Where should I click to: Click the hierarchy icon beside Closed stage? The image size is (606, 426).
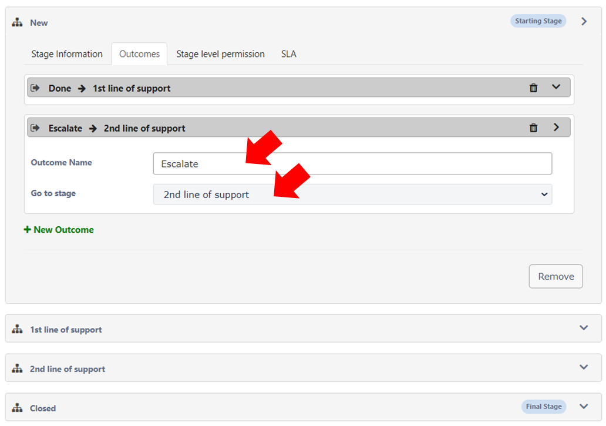click(x=17, y=408)
